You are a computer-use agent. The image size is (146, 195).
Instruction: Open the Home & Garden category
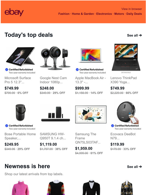pos(83,14)
